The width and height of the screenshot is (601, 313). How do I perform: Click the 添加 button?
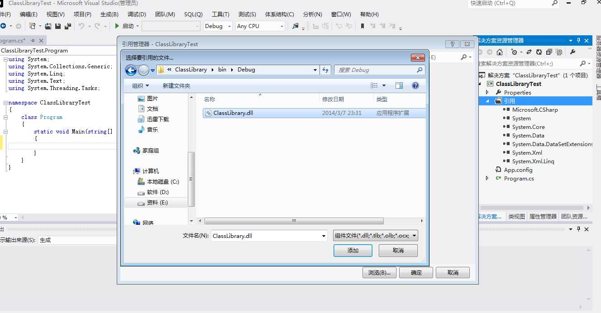[353, 251]
